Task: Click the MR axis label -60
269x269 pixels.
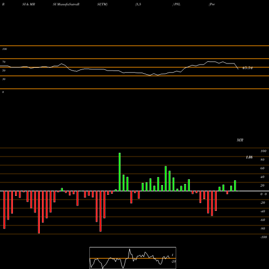Action: [x=263, y=220]
